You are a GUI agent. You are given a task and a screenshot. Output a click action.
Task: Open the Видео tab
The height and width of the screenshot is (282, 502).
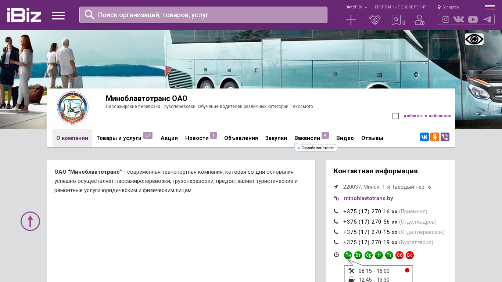(345, 138)
